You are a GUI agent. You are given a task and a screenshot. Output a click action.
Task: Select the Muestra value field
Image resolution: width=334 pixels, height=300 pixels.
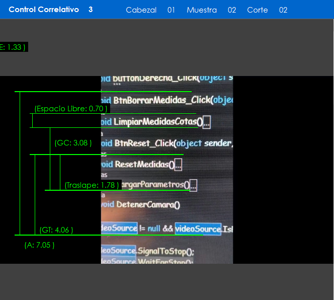click(x=232, y=10)
